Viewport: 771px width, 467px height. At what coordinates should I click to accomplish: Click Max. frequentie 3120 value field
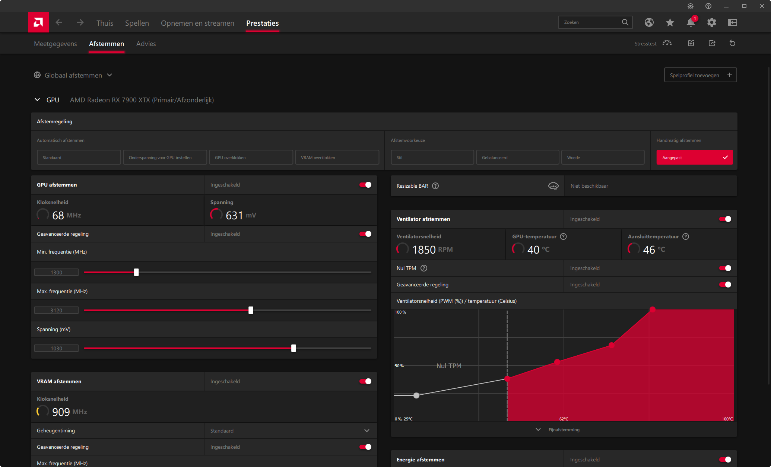tap(57, 310)
